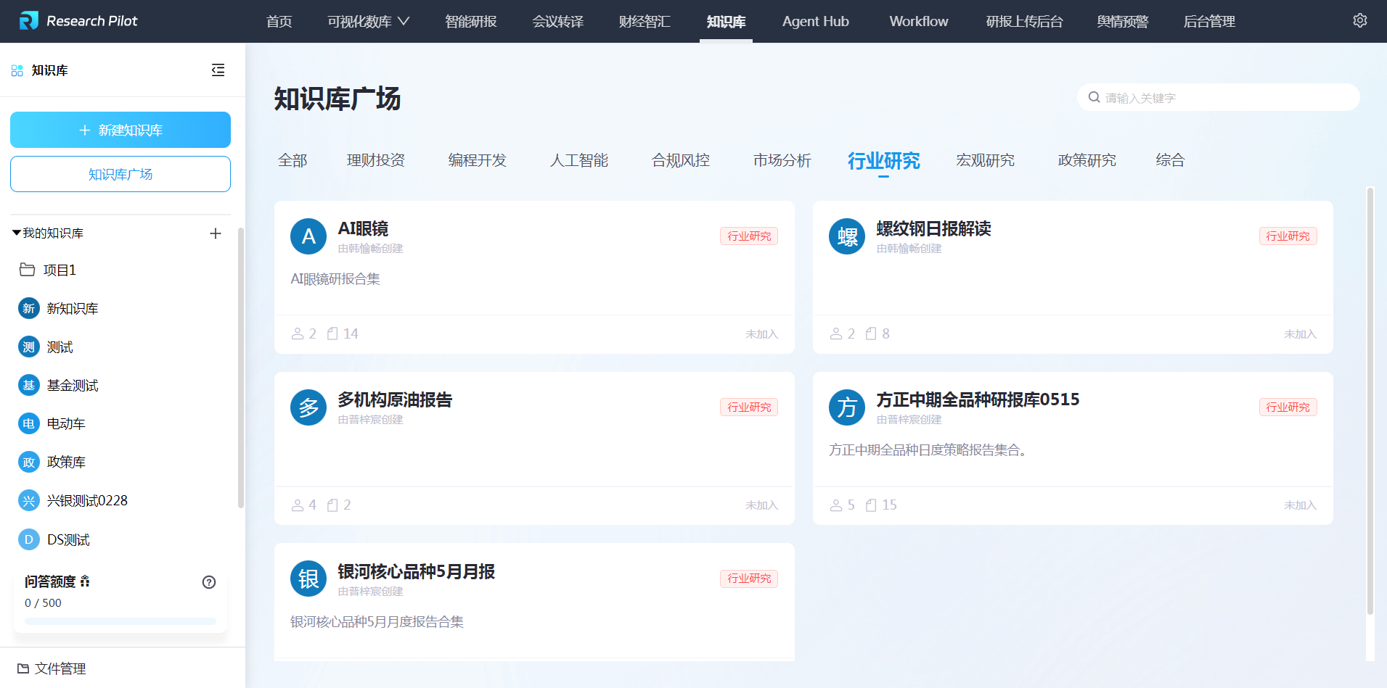Click the Research Pilot logo
1387x688 pixels.
[x=29, y=21]
